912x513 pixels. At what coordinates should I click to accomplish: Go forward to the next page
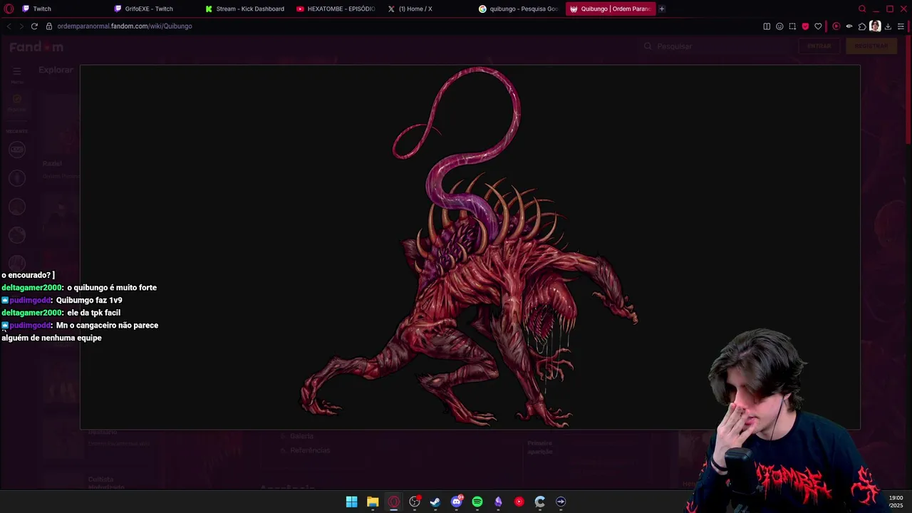pyautogui.click(x=21, y=26)
